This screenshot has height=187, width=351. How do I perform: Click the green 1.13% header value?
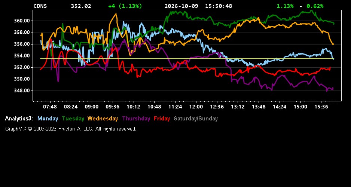coord(285,6)
